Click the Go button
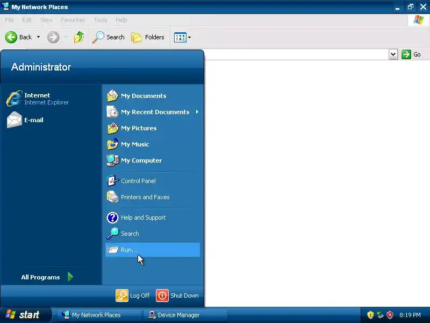The height and width of the screenshot is (323, 430). 411,54
